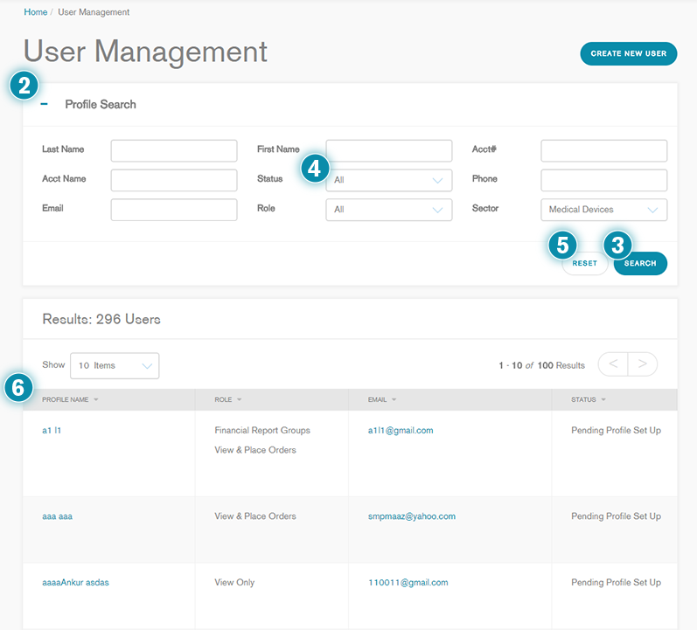Screen dimensions: 697x630
Task: Sort by Email column arrow
Action: click(395, 400)
